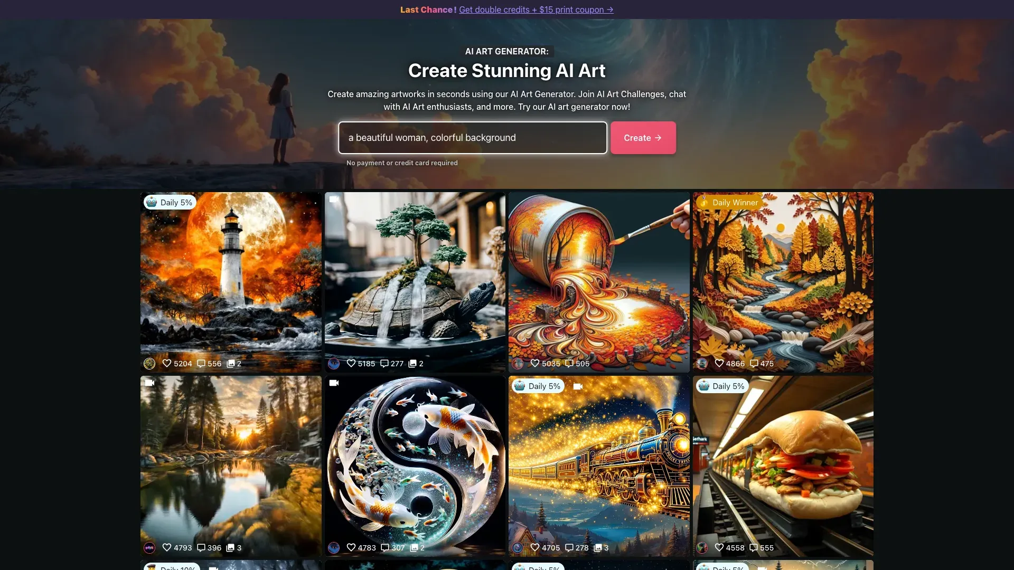1014x570 pixels.
Task: Open the forest lake sunset thumbnail
Action: coord(231,466)
